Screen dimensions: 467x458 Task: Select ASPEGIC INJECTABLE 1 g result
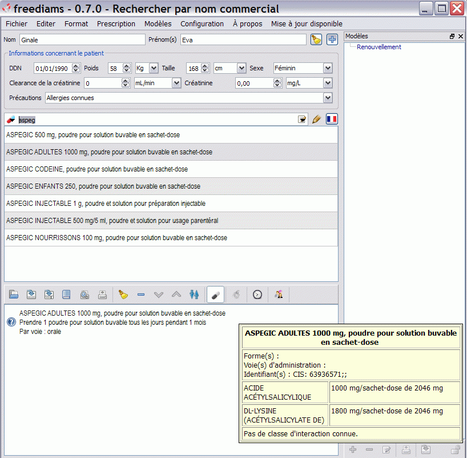[171, 204]
